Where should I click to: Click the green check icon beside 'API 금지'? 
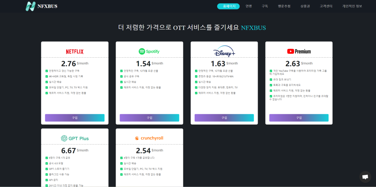point(47,180)
